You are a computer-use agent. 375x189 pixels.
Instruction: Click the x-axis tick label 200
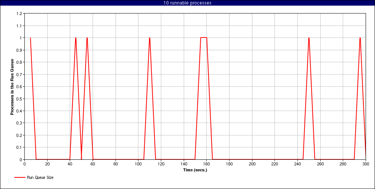click(252, 164)
